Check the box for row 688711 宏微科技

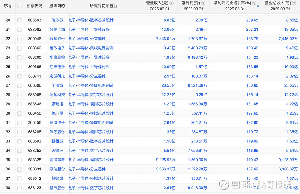(x=19, y=76)
